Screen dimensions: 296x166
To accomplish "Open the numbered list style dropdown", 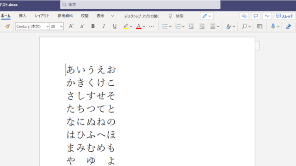I will [183, 27].
